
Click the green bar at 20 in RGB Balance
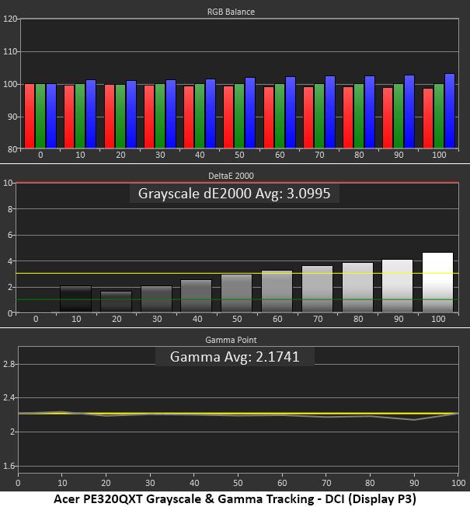120,117
